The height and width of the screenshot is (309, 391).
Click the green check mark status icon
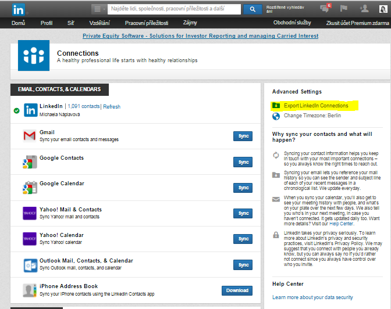coord(17,110)
